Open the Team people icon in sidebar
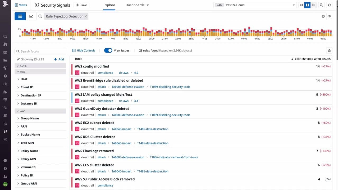 [5, 176]
